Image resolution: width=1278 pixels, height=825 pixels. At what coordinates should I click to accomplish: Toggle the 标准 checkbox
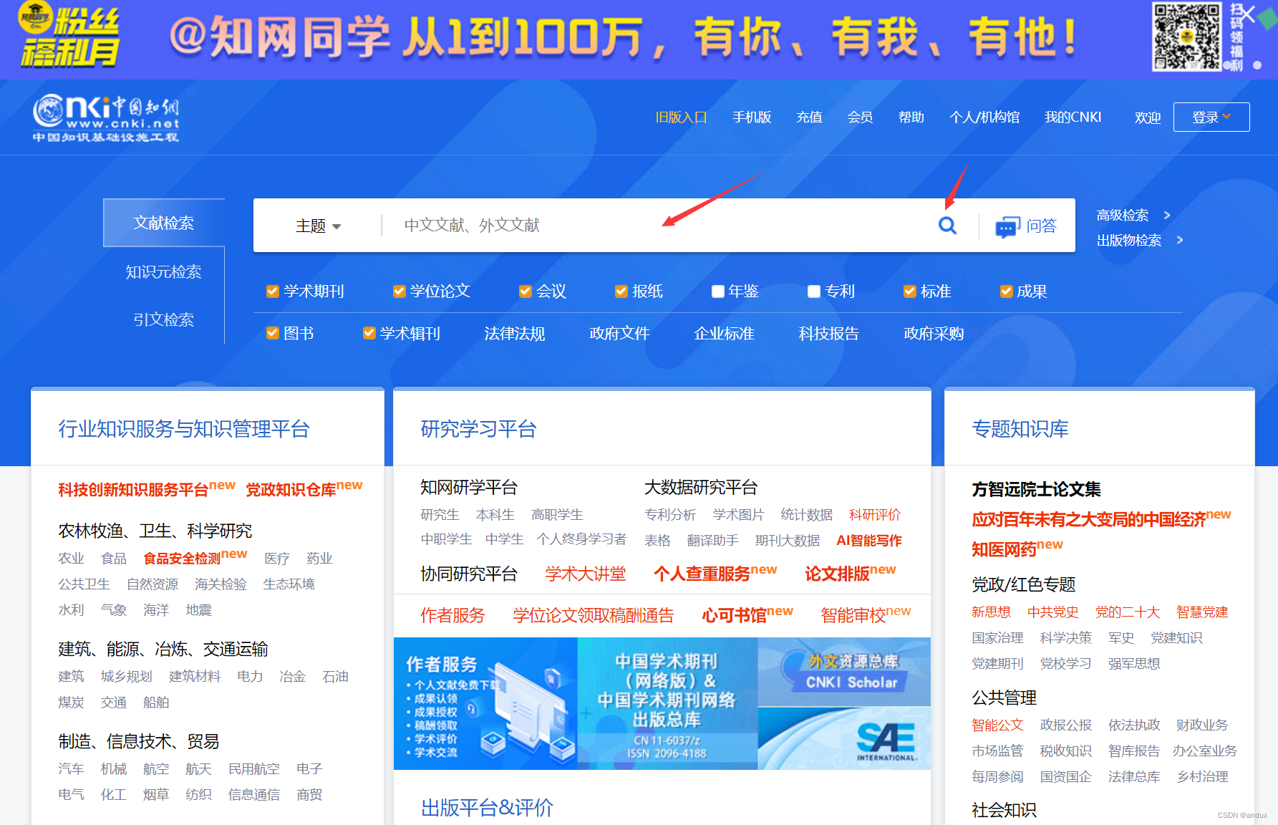click(x=909, y=291)
